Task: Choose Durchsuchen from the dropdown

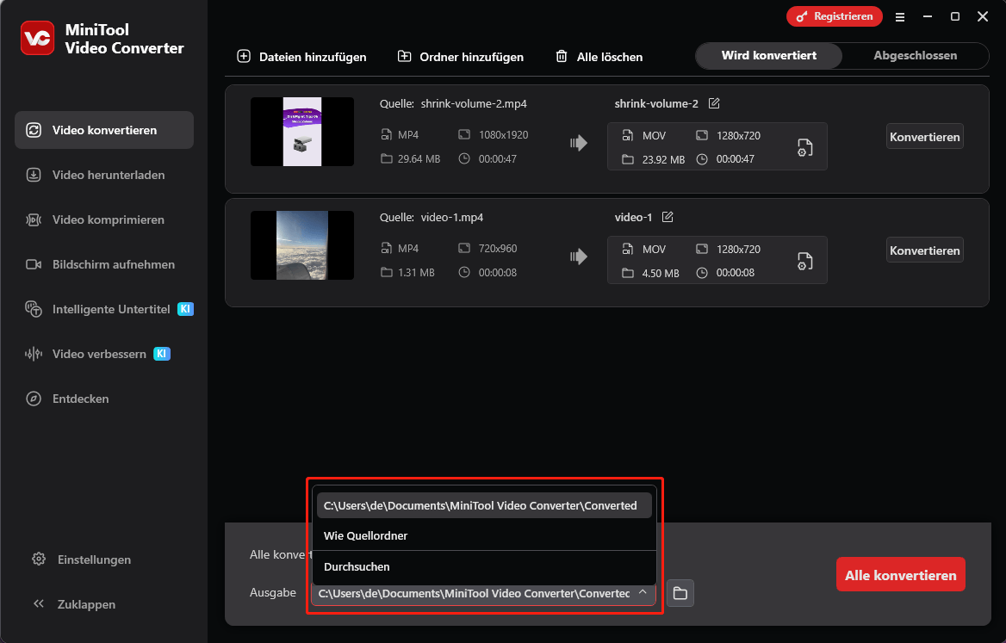Action: [x=484, y=566]
